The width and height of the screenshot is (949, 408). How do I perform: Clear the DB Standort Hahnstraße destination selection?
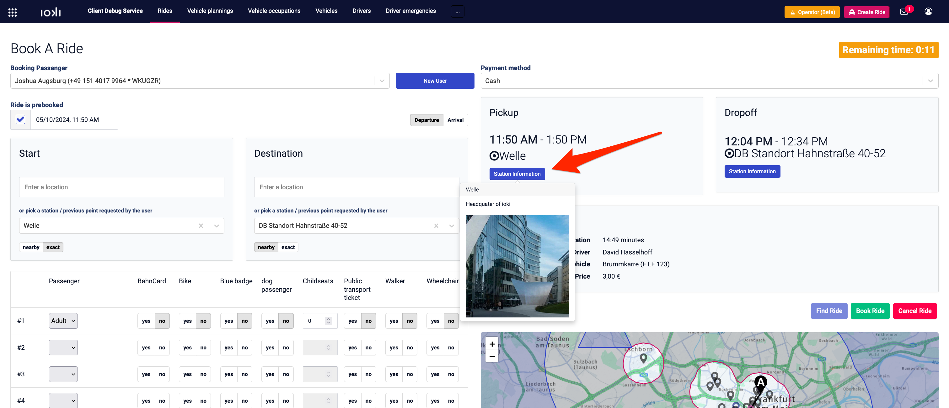click(436, 226)
